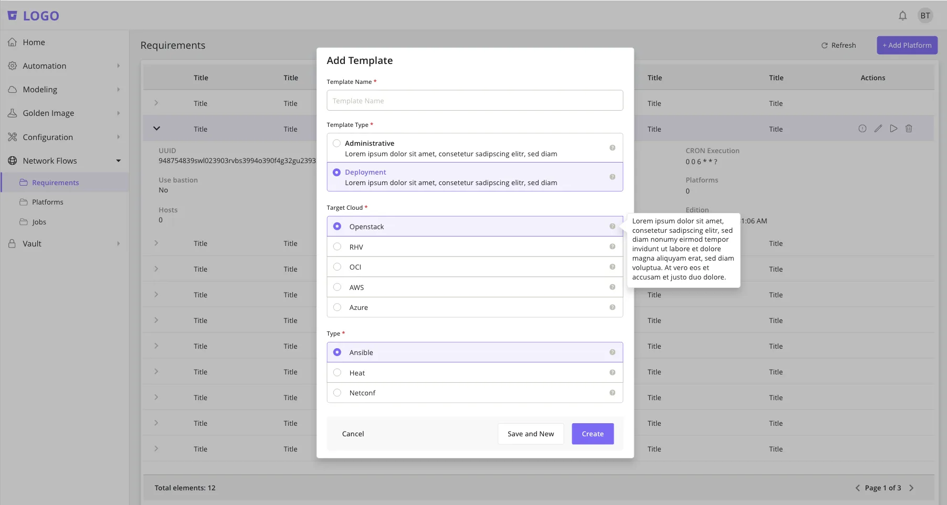Image resolution: width=947 pixels, height=505 pixels.
Task: Expand the Vault sidebar menu arrow
Action: pos(119,244)
